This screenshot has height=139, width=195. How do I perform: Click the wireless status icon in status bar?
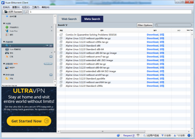[x=138, y=135]
